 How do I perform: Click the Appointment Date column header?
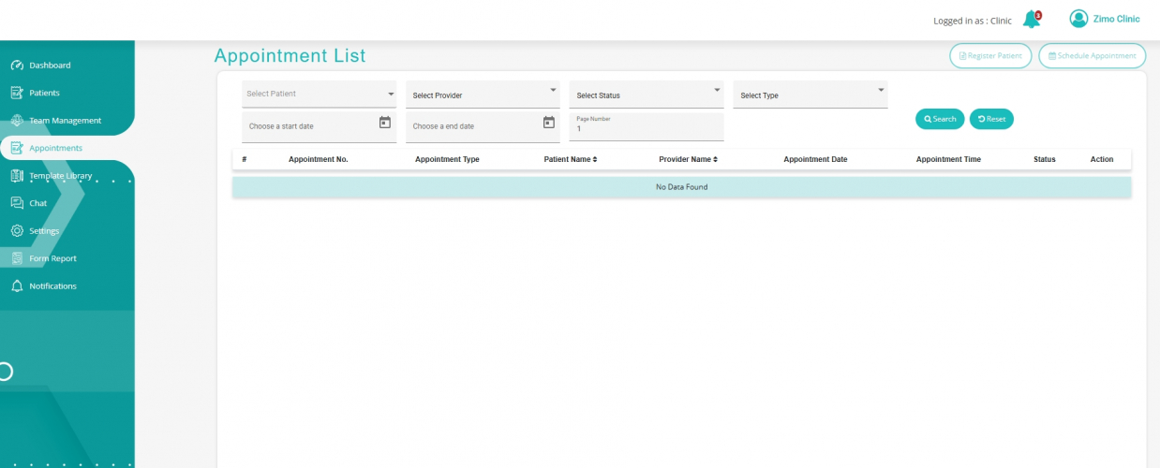click(815, 159)
